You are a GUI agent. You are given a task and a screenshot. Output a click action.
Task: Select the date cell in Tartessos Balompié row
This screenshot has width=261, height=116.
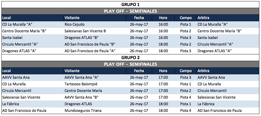coord(139,84)
